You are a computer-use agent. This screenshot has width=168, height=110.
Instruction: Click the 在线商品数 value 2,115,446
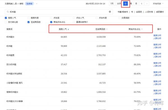[x=101, y=46]
